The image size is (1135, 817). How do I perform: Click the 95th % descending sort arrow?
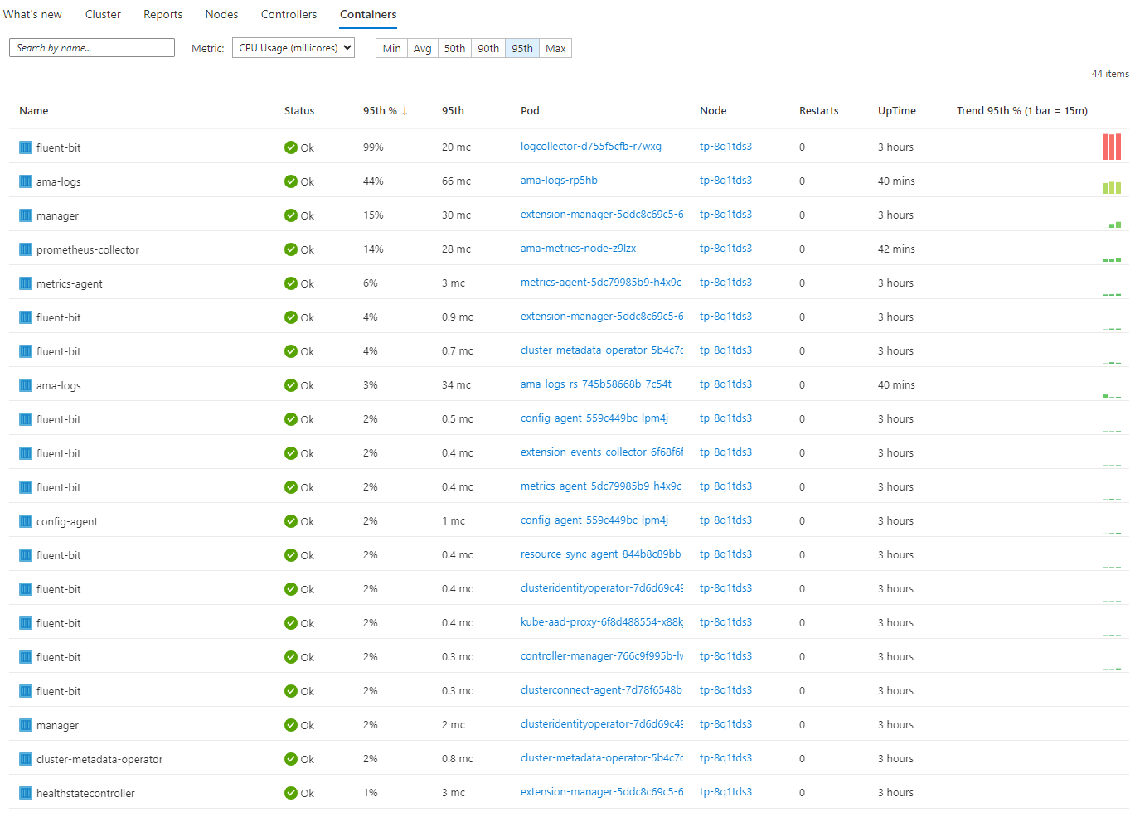coord(405,111)
